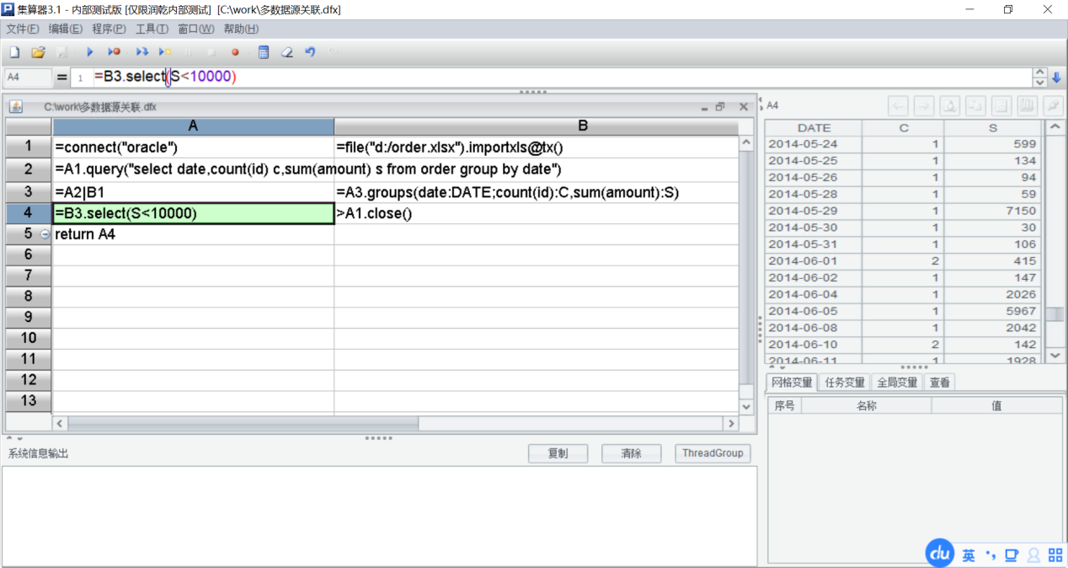Click the = button beside formula bar
This screenshot has width=1068, height=568.
pyautogui.click(x=61, y=78)
